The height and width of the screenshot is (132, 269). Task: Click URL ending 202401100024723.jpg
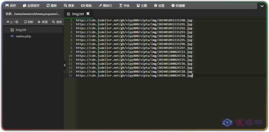point(134,52)
